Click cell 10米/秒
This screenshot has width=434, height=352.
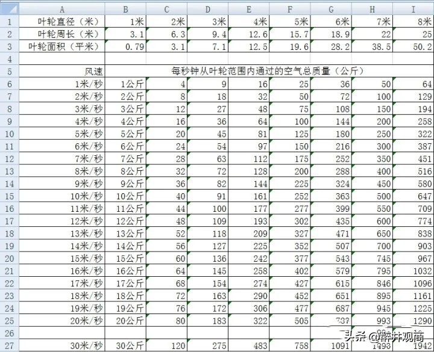pyautogui.click(x=62, y=196)
